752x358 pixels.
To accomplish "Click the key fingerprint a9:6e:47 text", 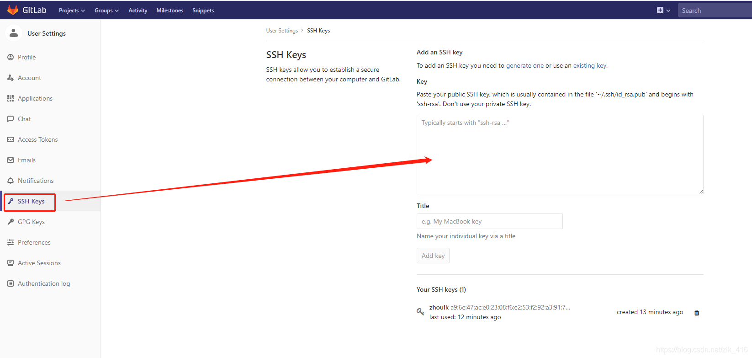I will tap(510, 307).
